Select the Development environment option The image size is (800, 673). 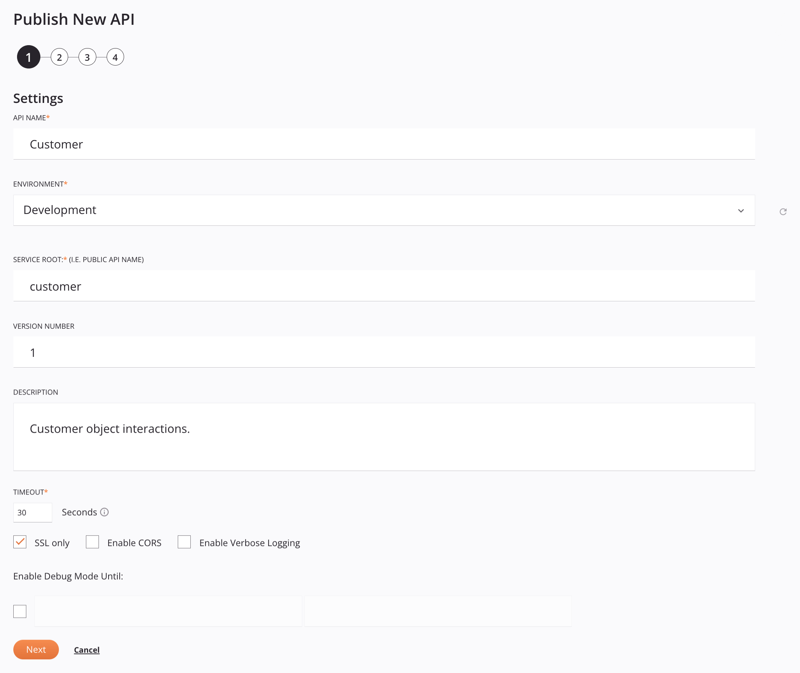coord(384,210)
